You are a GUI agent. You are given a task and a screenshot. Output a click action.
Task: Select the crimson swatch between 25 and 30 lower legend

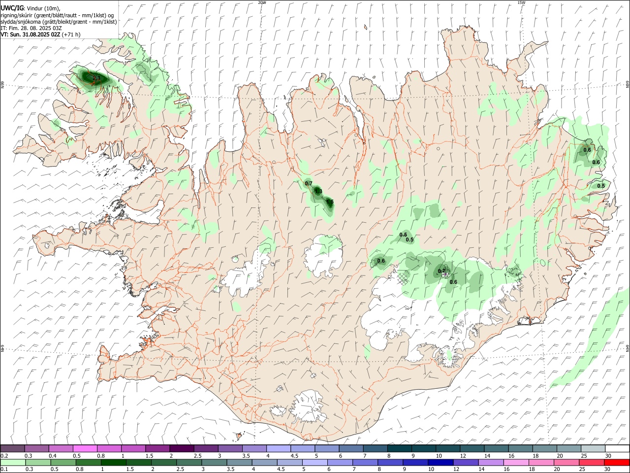tap(592, 462)
